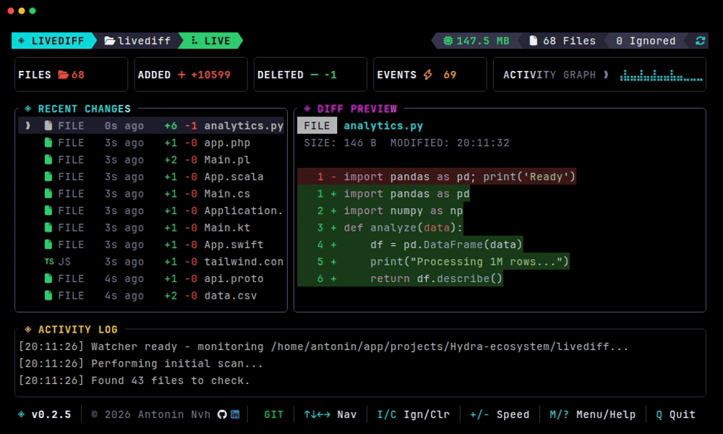Click the minus icon in DELETED card
This screenshot has height=434, width=723.
pyautogui.click(x=314, y=75)
